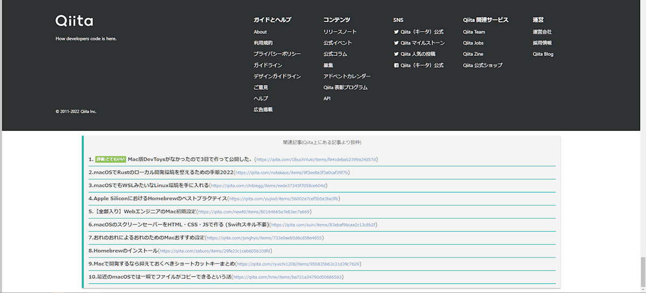Open Qiita Team service link
Image resolution: width=646 pixels, height=293 pixels.
[474, 32]
